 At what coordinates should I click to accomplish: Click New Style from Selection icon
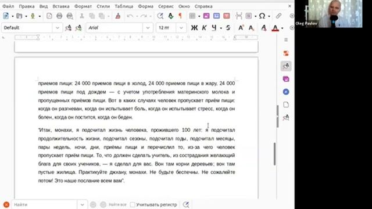(x=78, y=28)
